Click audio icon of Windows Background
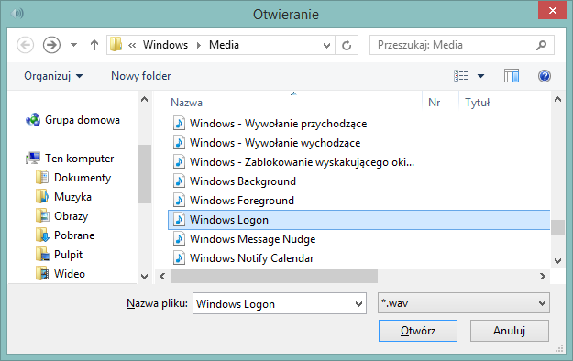Screen dimensions: 573x361 (x=179, y=181)
